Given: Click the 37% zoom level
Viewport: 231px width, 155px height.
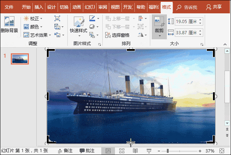Looking at the screenshot, I should click(210, 151).
